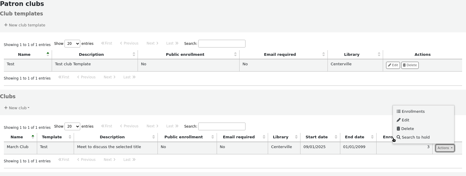The height and width of the screenshot is (176, 466).
Task: Focus the club templates Search field
Action: click(222, 44)
